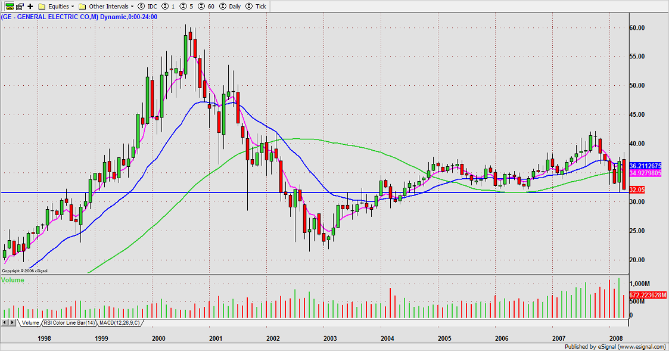Click the 20.00 price axis label
The width and height of the screenshot is (669, 351).
(637, 260)
